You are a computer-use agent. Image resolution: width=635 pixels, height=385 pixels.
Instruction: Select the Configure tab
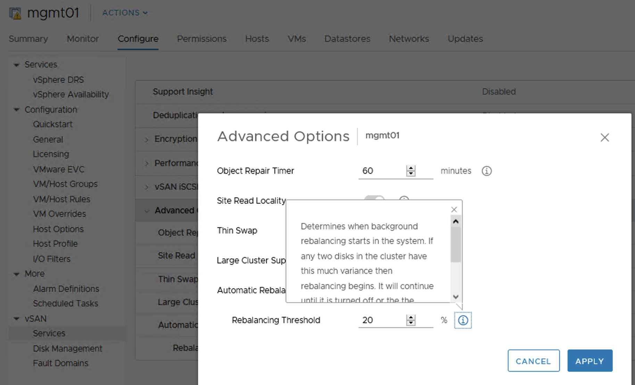138,39
